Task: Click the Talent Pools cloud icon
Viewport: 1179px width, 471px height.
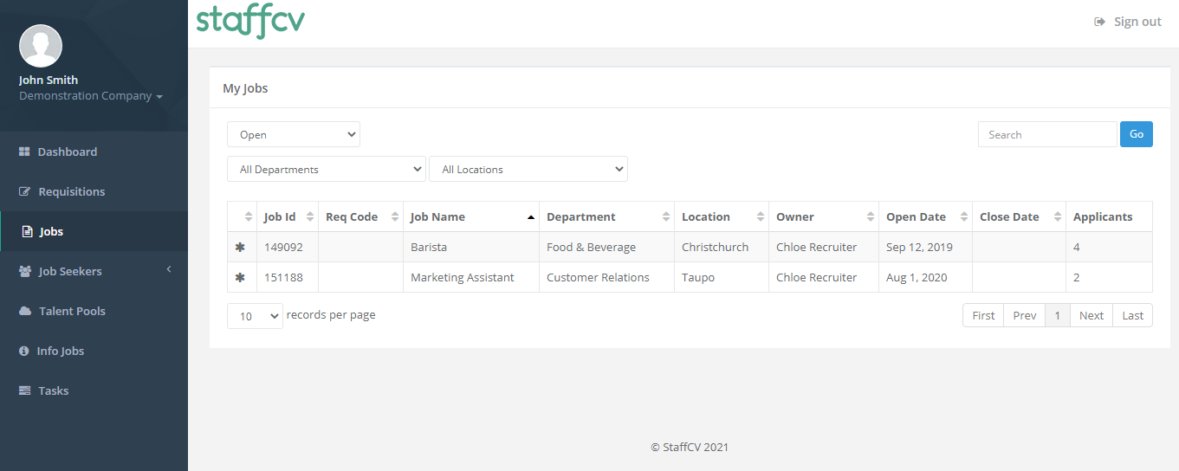Action: coord(25,311)
